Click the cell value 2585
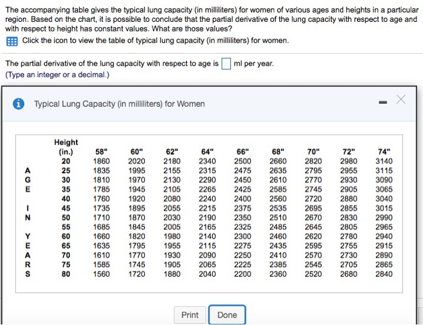Image resolution: width=423 pixels, height=325 pixels. (x=278, y=189)
